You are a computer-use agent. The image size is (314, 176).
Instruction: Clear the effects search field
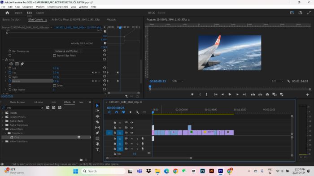42,107
